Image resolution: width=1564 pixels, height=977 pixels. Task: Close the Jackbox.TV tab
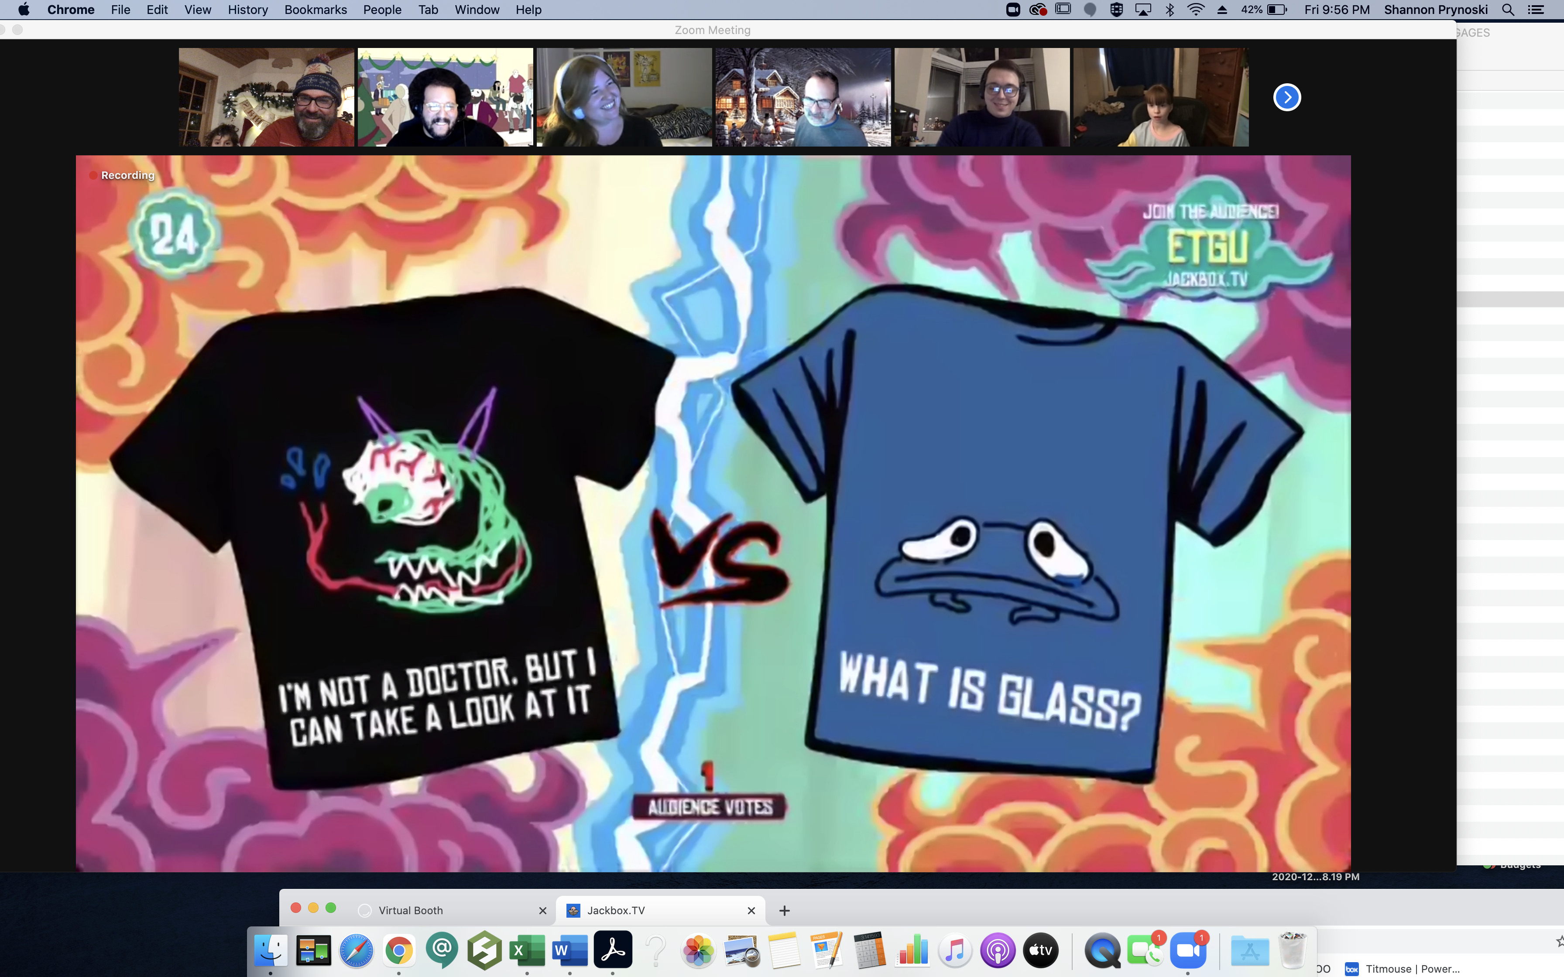tap(751, 910)
